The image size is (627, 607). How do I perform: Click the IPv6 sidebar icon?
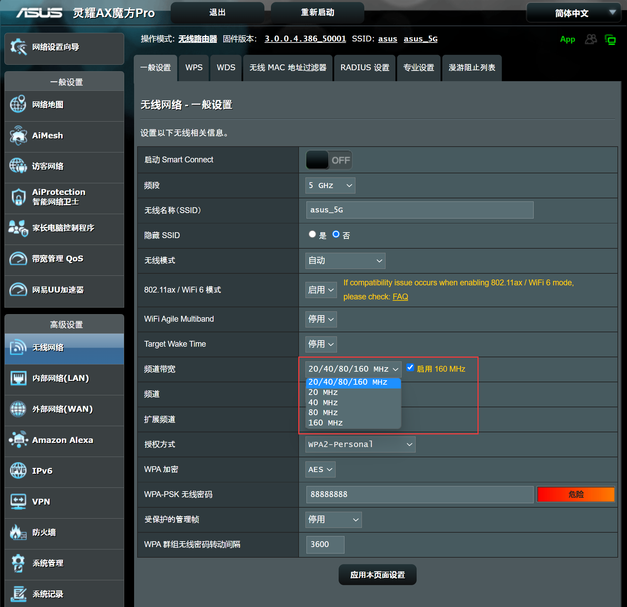(18, 471)
